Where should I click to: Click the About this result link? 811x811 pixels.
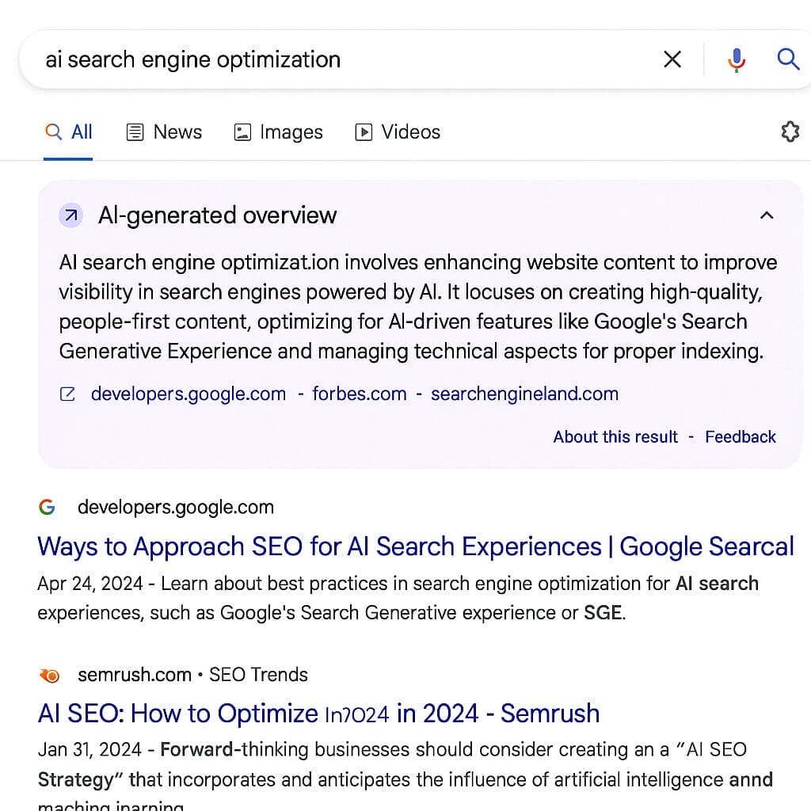[x=615, y=436]
